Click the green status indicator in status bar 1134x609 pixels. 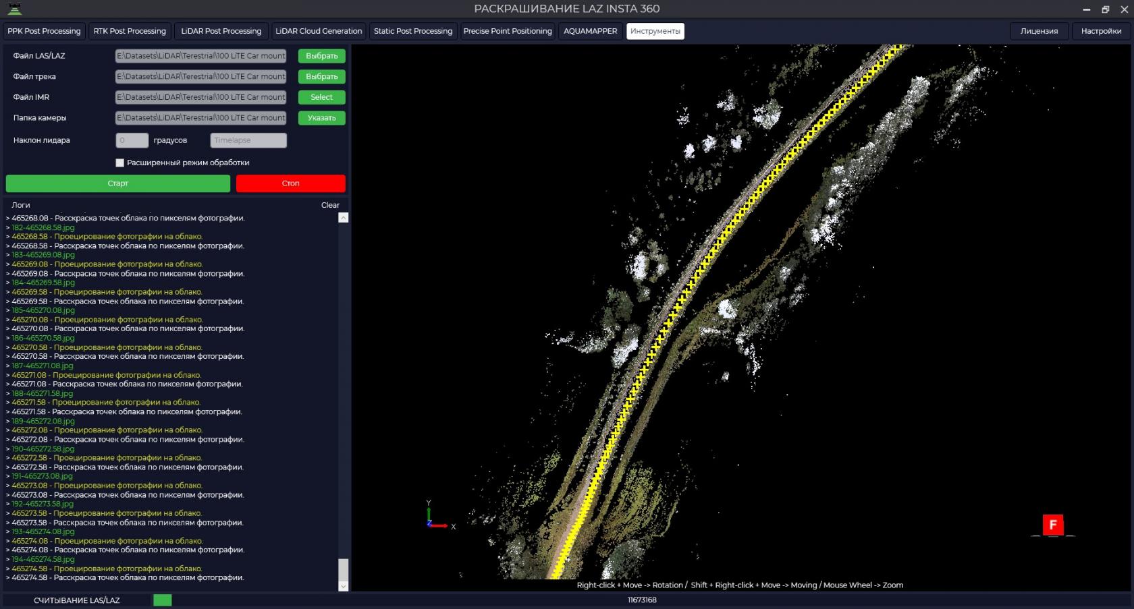[162, 600]
